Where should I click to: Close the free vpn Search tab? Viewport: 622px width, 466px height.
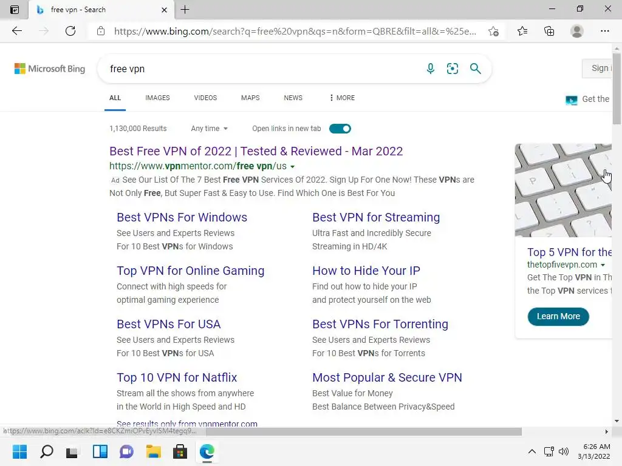click(x=164, y=10)
